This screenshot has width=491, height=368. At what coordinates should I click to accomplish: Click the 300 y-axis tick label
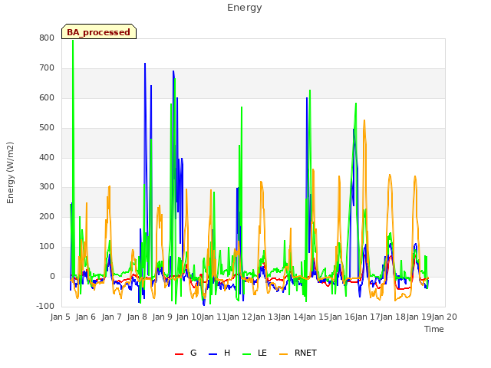click(x=47, y=187)
